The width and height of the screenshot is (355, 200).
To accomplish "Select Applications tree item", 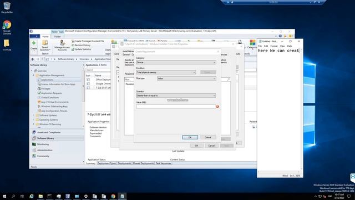I will (47, 80).
